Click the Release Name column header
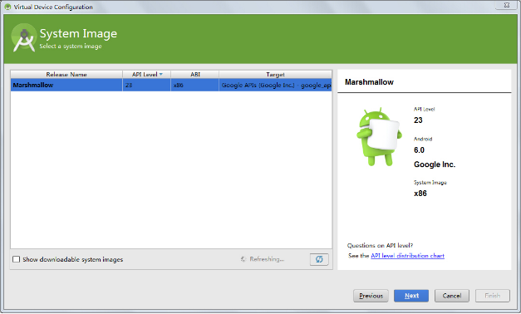Screen dimensions: 521x314 pos(66,75)
